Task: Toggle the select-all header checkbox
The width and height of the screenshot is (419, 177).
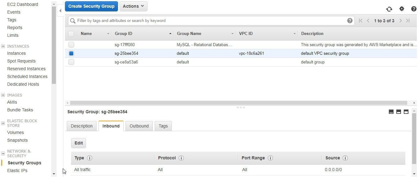Action: pyautogui.click(x=71, y=34)
